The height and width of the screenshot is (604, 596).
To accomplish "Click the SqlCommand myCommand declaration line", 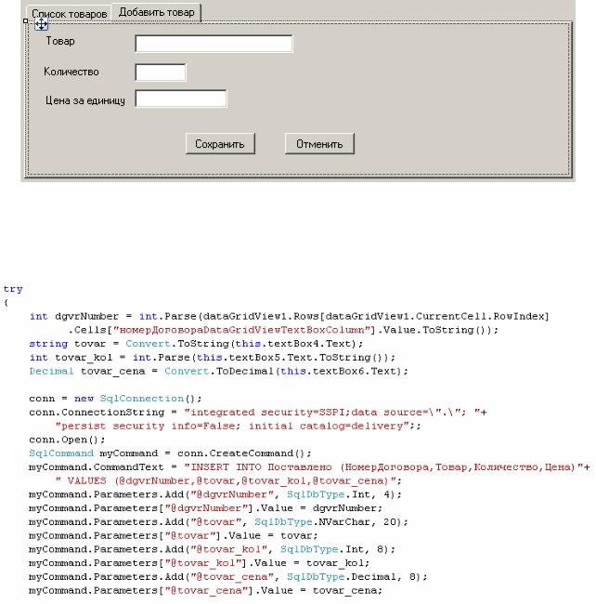I will click(170, 453).
